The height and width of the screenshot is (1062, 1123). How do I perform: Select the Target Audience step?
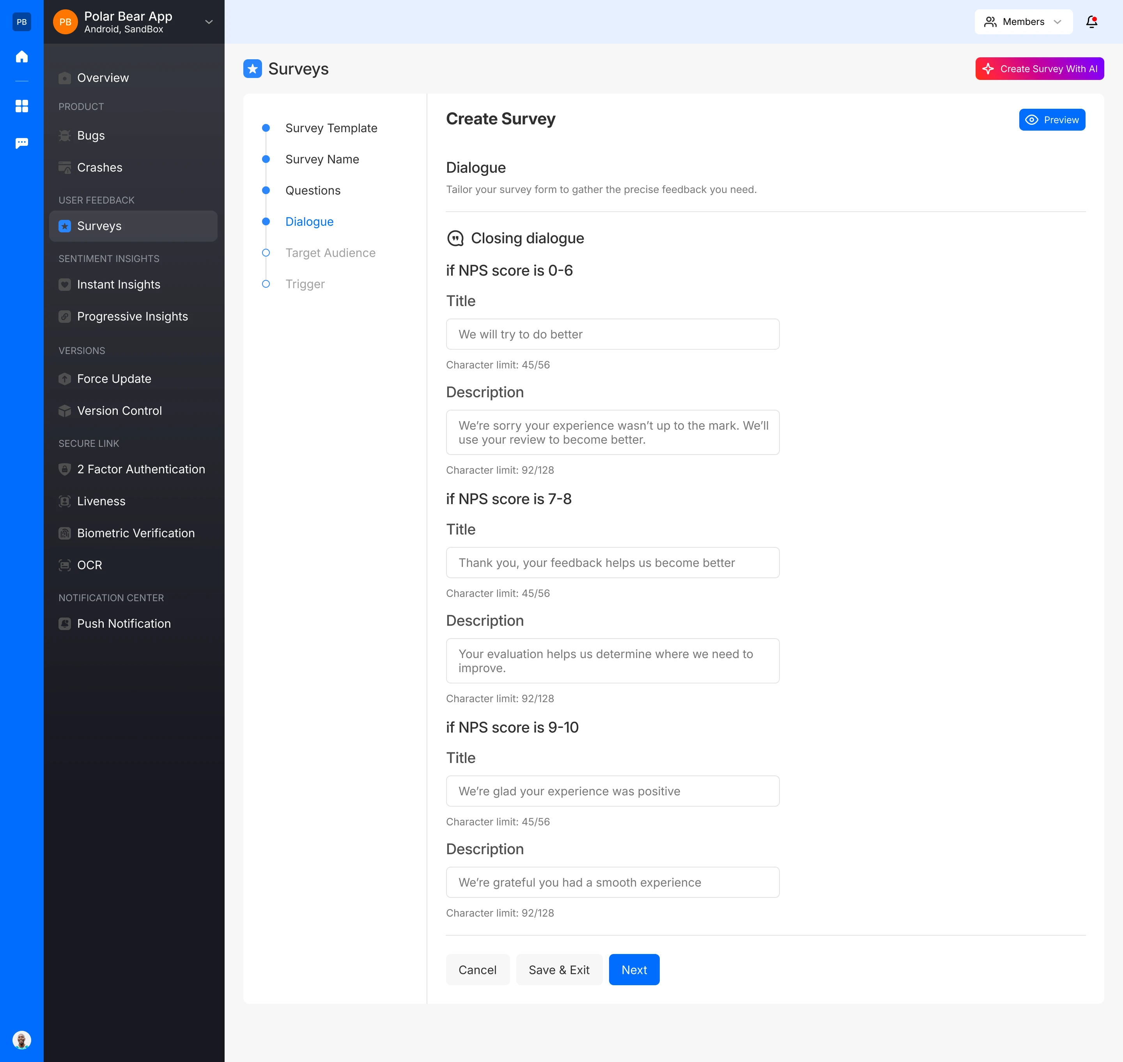[329, 253]
